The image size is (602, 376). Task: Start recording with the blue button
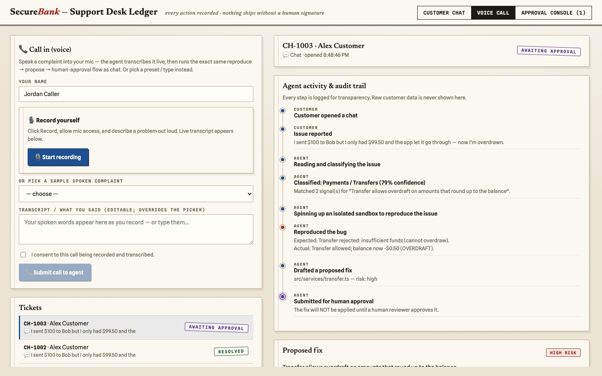[x=58, y=157]
